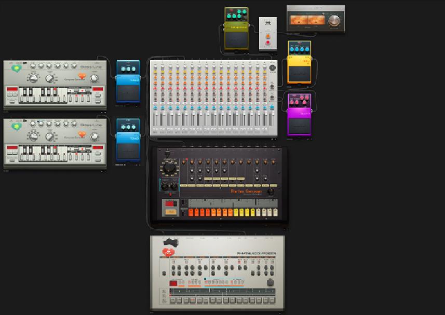Click the last small top knob on lower Bass Line

(74, 124)
